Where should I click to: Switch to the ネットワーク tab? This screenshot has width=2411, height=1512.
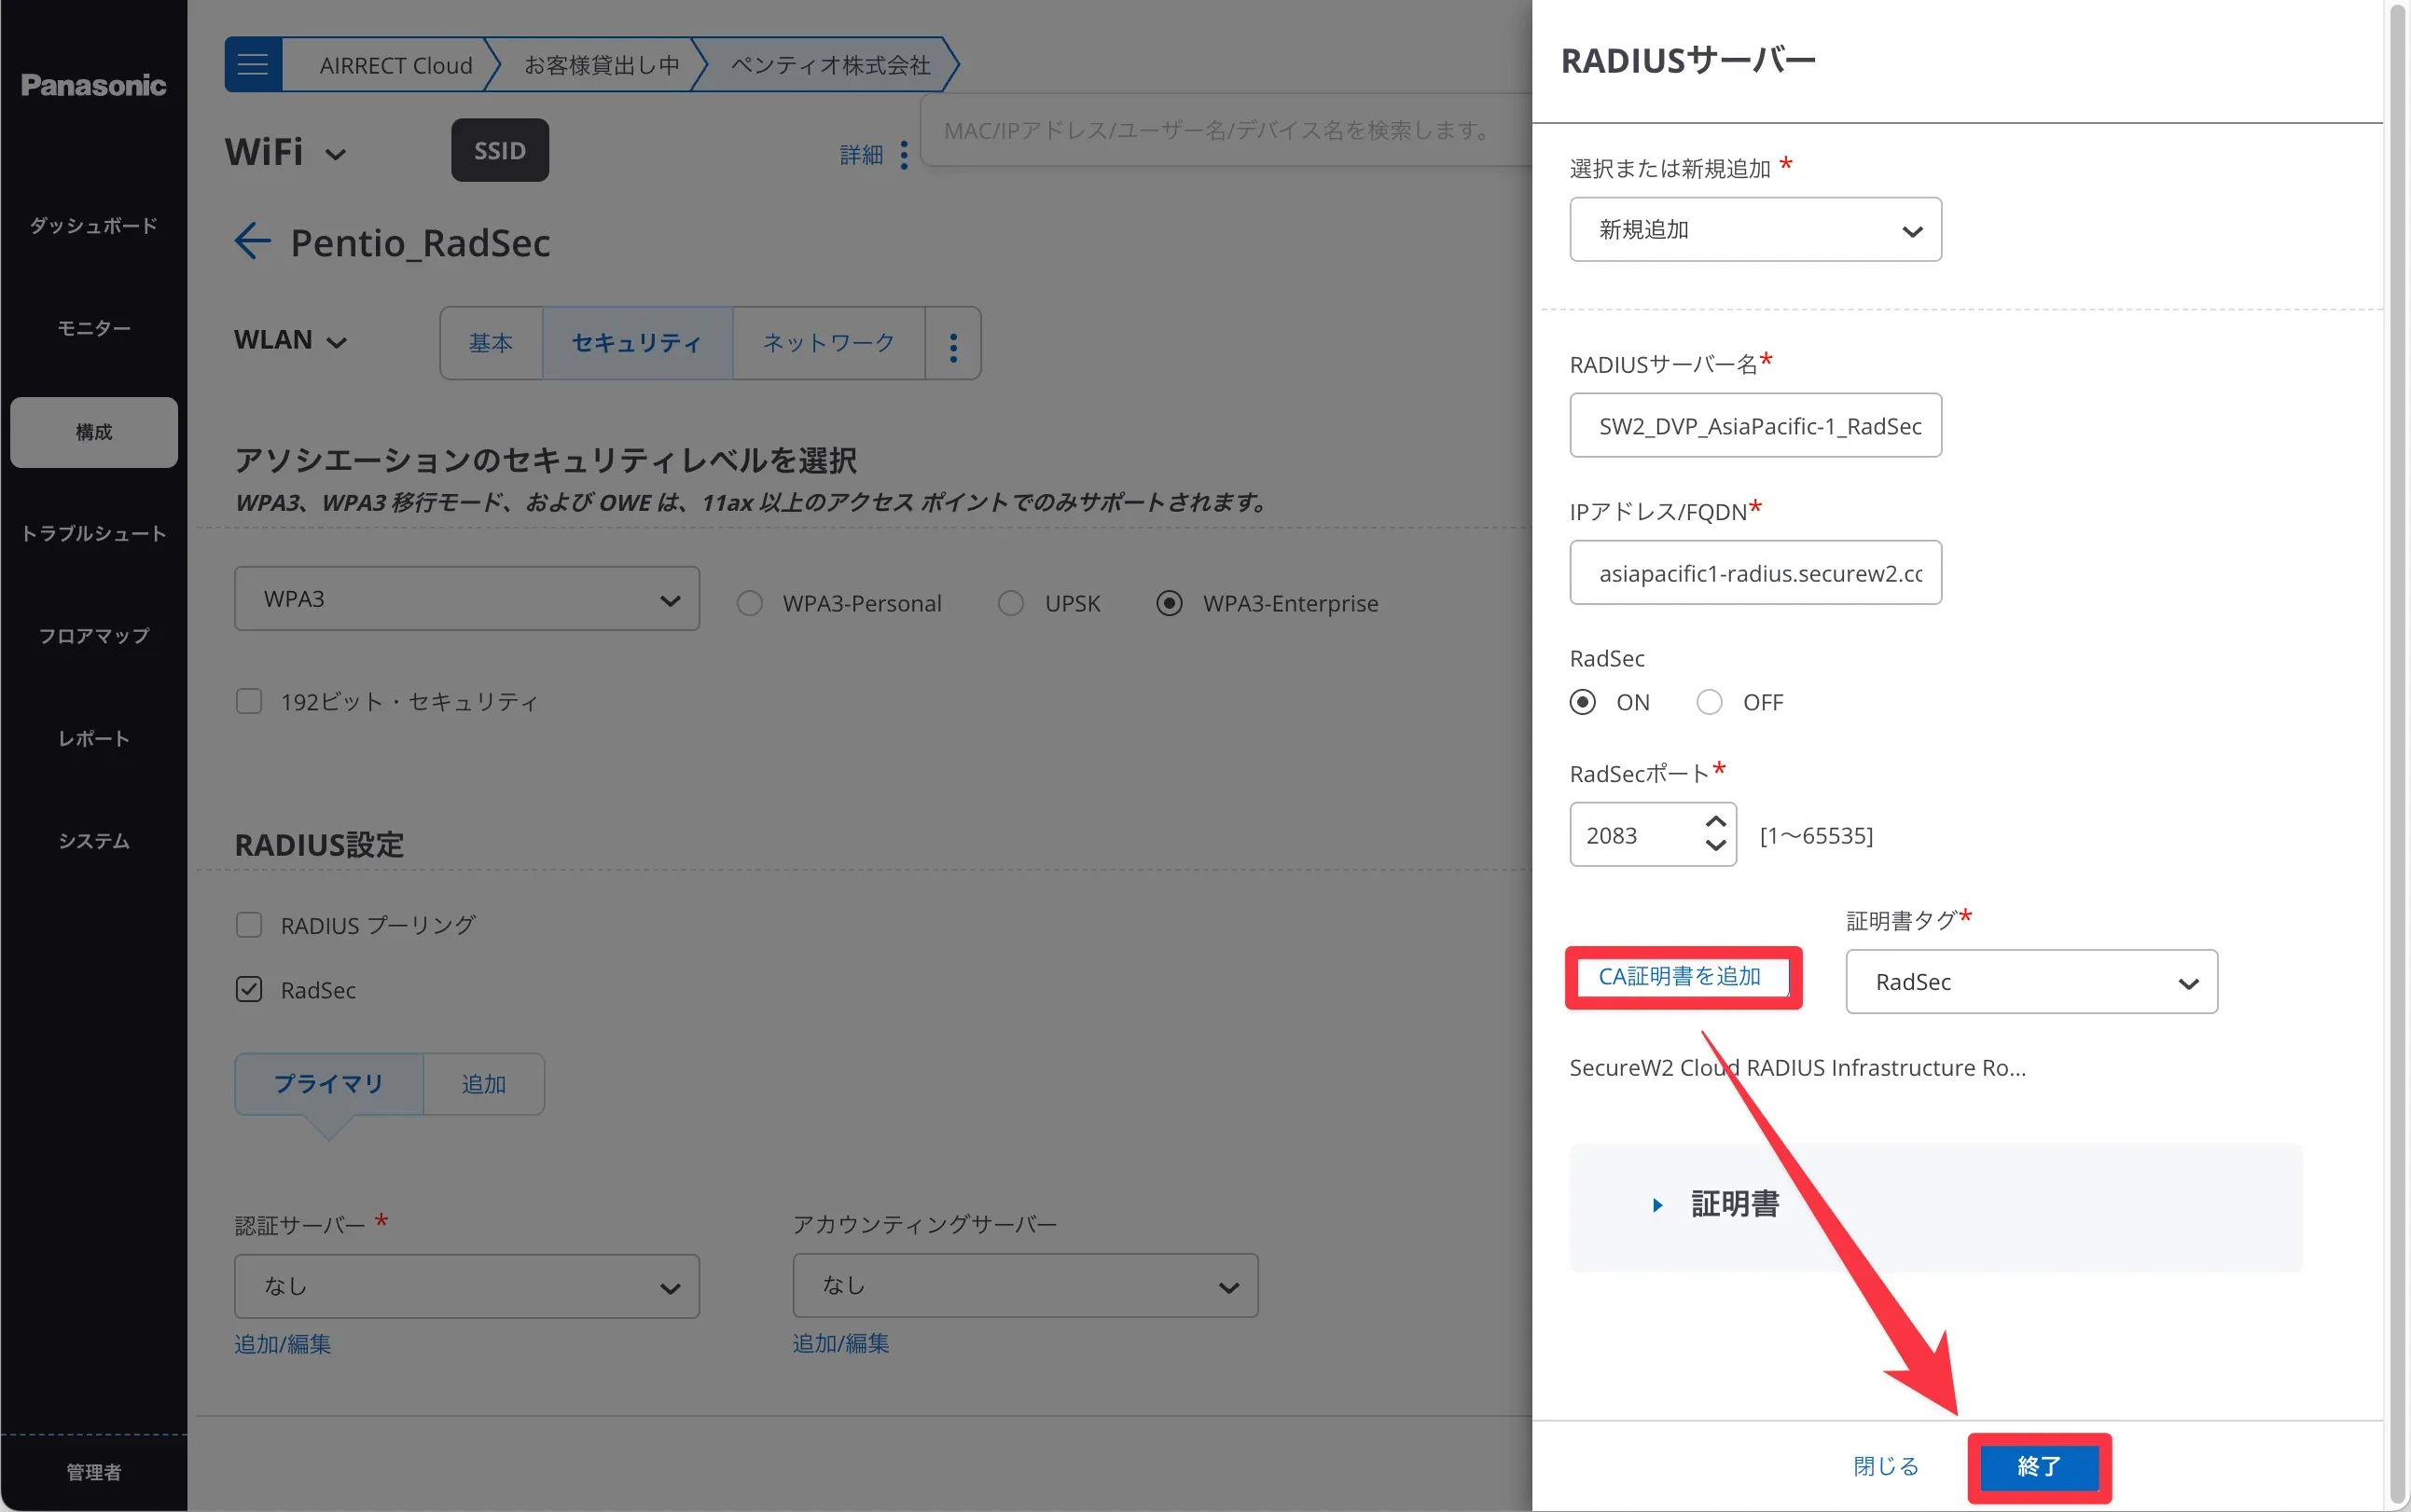[x=828, y=343]
